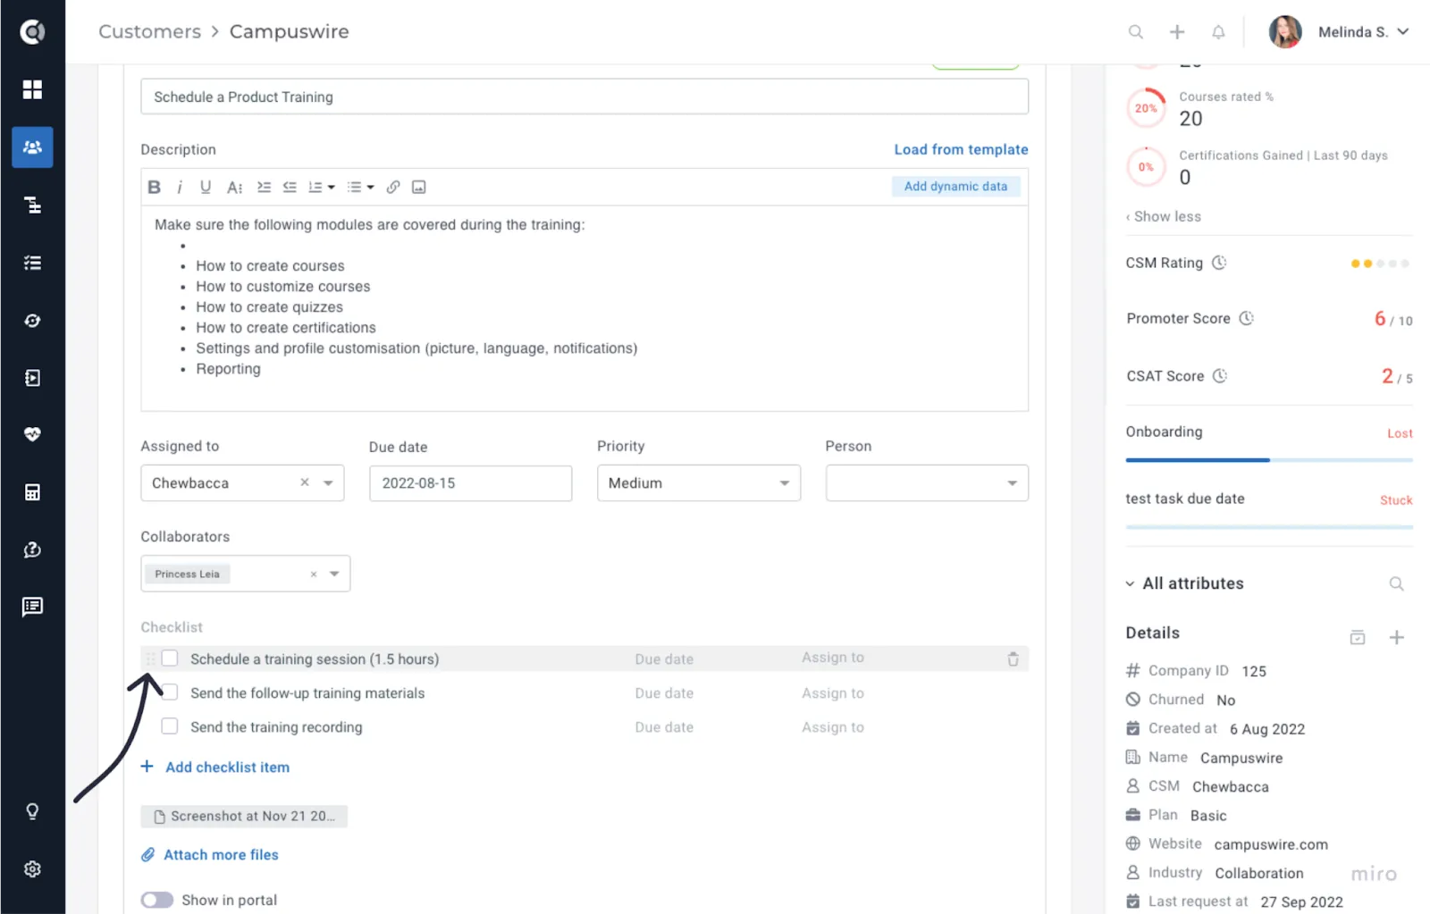
Task: Open the calculator icon in sidebar
Action: (x=32, y=492)
